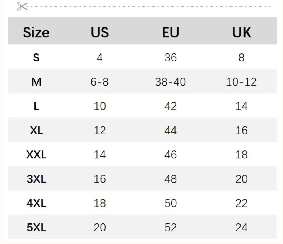Select the M size row label
This screenshot has width=283, height=244.
36,82
